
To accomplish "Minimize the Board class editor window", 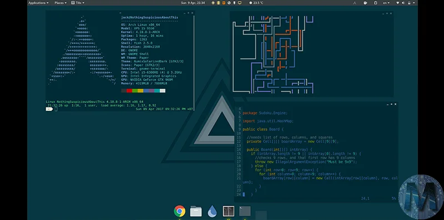I will [387, 104].
